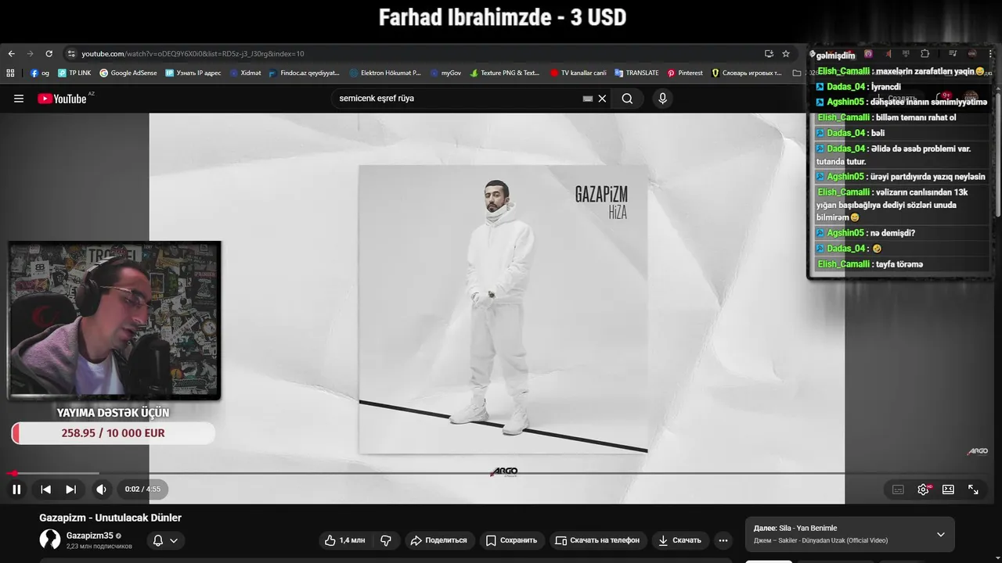
Task: Dislike the video with thumbs-down
Action: pos(386,540)
